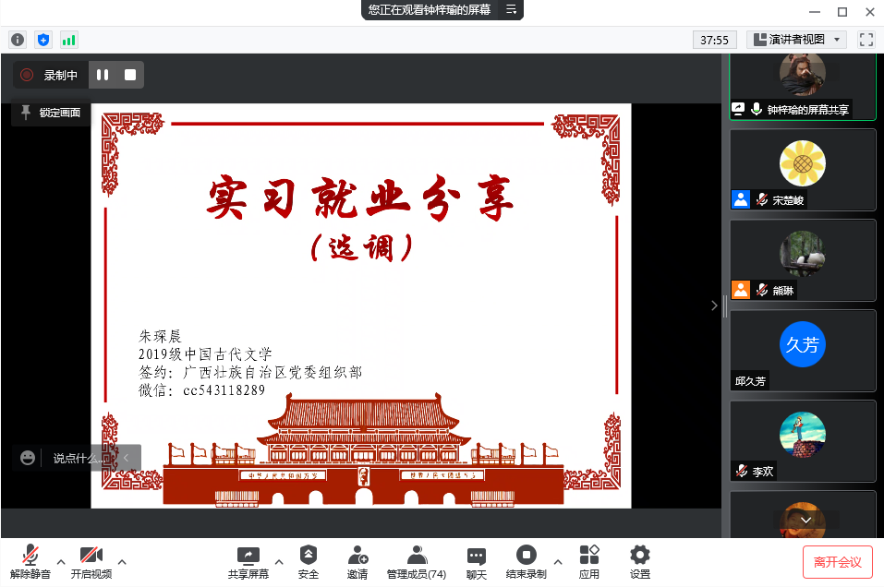The height and width of the screenshot is (587, 884).
Task: Open the 演讲者视图 view dropdown
Action: [796, 40]
